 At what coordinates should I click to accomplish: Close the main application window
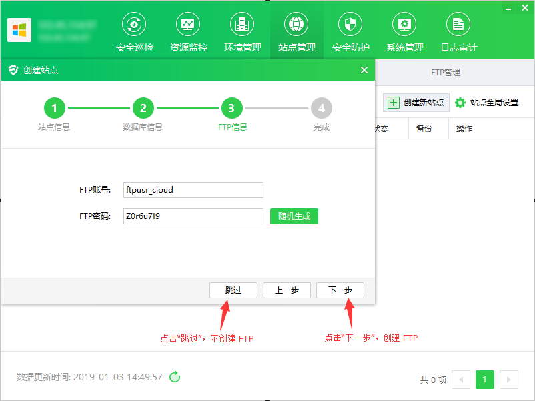[x=525, y=7]
